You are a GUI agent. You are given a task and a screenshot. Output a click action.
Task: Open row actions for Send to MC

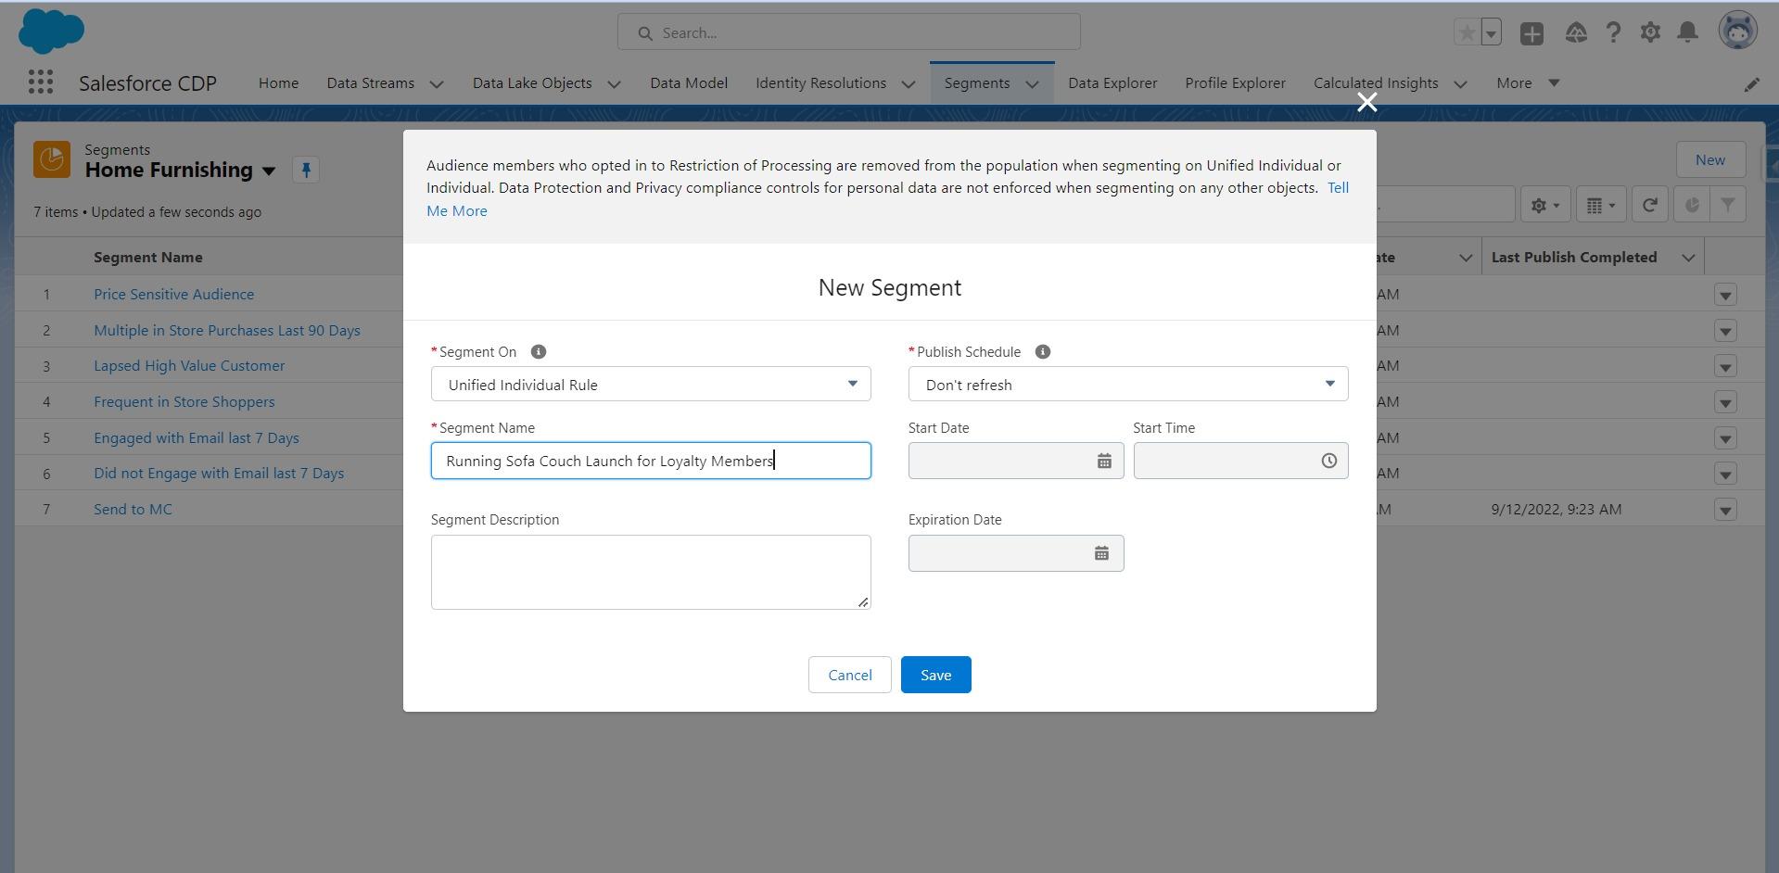point(1725,511)
